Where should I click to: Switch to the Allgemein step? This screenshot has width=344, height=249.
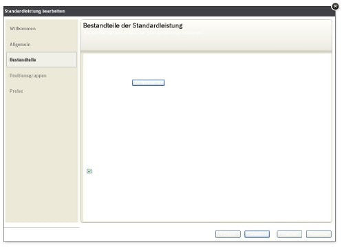coord(20,45)
